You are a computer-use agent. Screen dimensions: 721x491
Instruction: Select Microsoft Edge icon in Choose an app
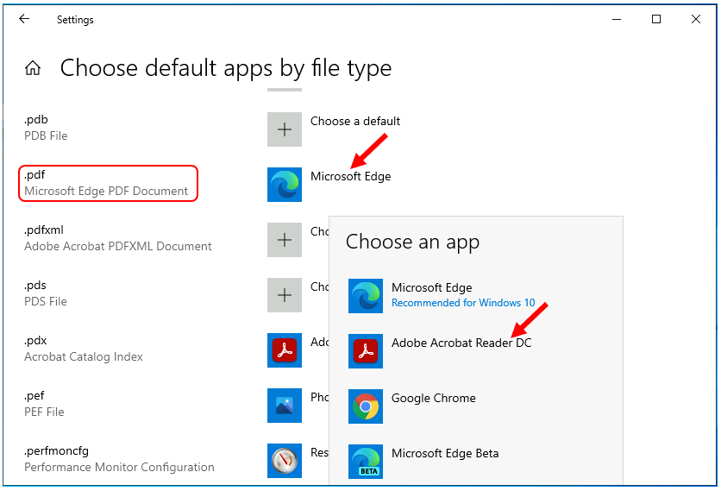tap(365, 296)
